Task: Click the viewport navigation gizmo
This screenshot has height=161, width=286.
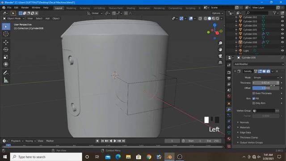Action: click(215, 32)
